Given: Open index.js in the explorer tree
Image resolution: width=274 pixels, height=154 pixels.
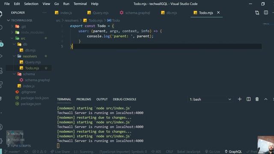Looking at the screenshot, I should coord(29,86).
